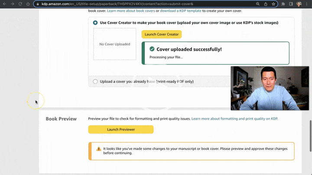This screenshot has width=312, height=175.
Task: Open download a KDP template link
Action: (x=181, y=11)
